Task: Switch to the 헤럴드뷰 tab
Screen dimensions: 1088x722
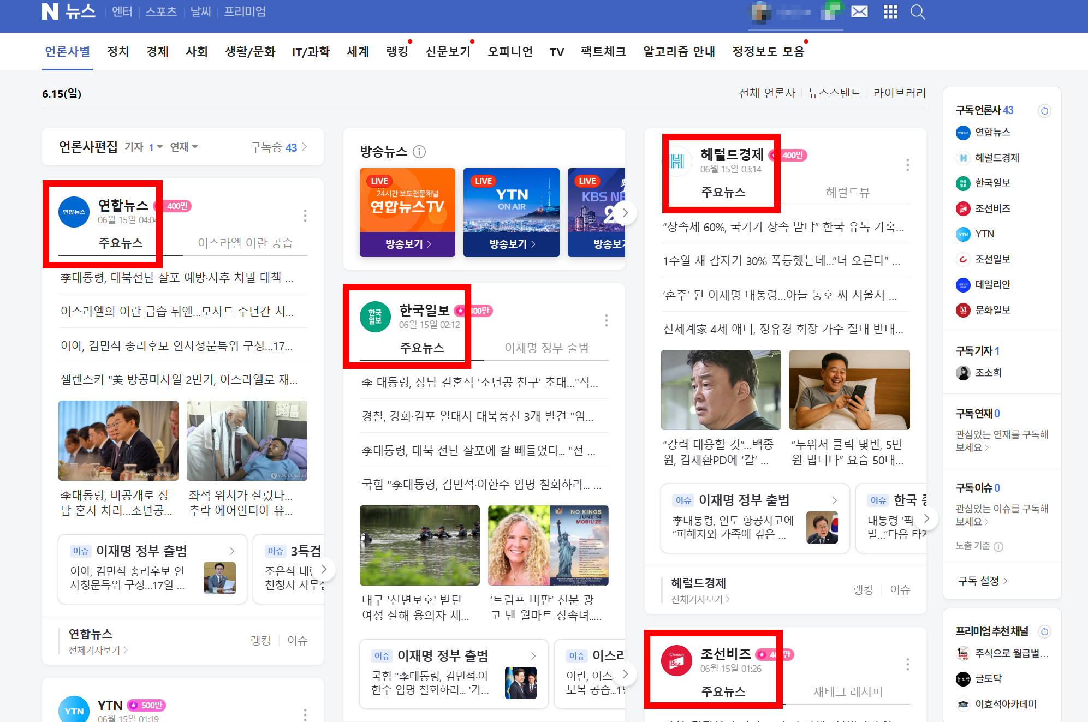Action: [x=847, y=192]
